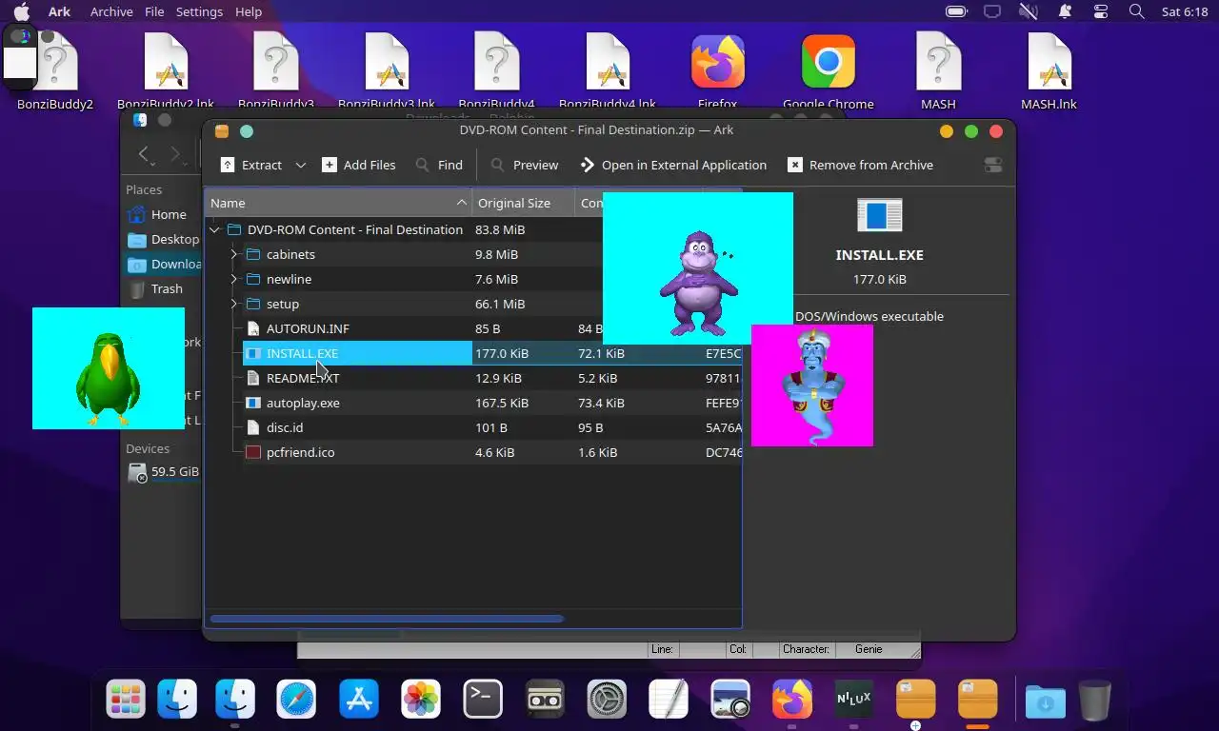Click the Original Size column header
This screenshot has width=1219, height=731.
pos(524,203)
